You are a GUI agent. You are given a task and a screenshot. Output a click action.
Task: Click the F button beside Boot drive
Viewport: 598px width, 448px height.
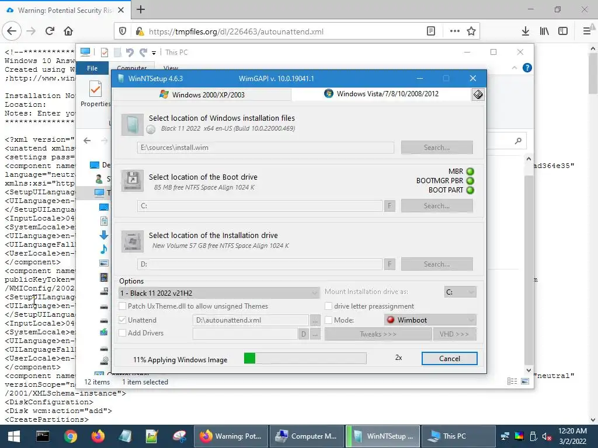pyautogui.click(x=390, y=206)
